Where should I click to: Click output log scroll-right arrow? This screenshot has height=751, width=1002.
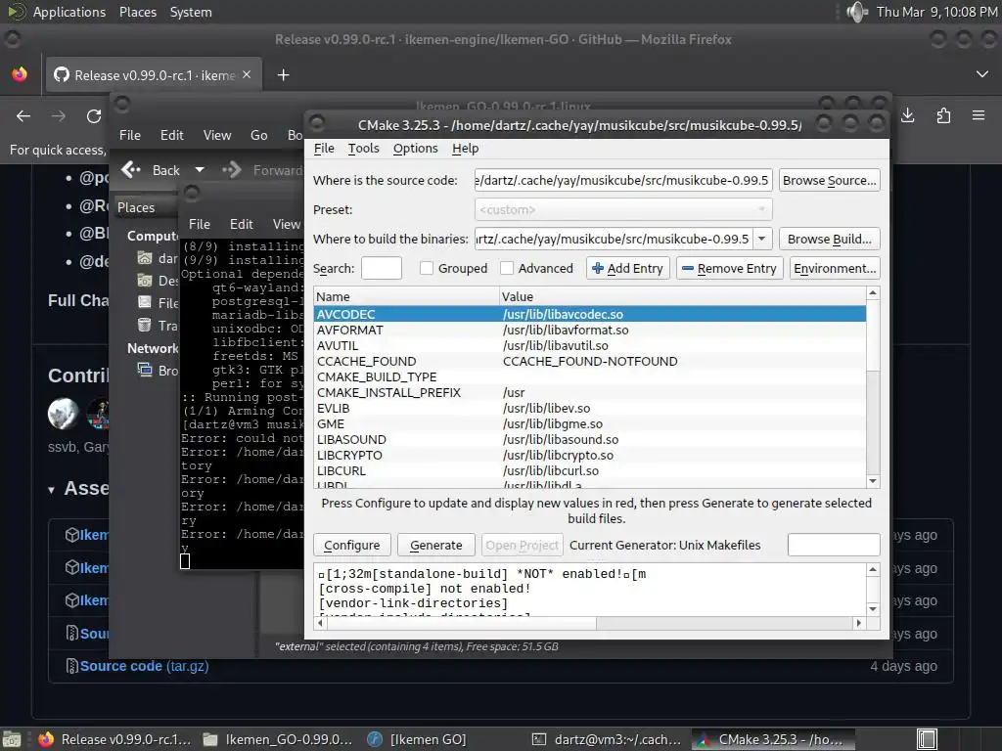coord(859,623)
